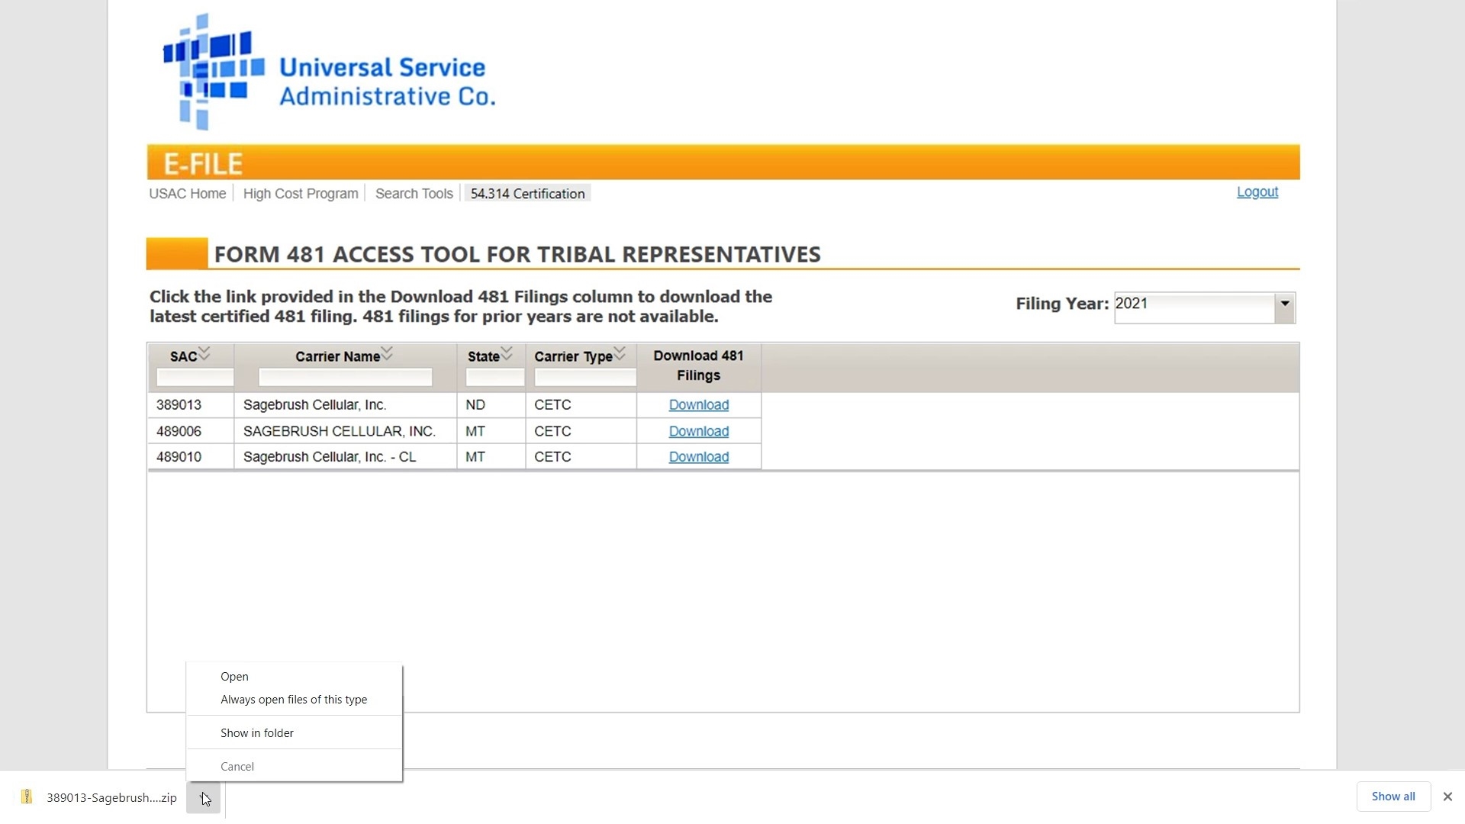Open the High Cost Program menu
Screen dimensions: 1465x824
pos(301,194)
